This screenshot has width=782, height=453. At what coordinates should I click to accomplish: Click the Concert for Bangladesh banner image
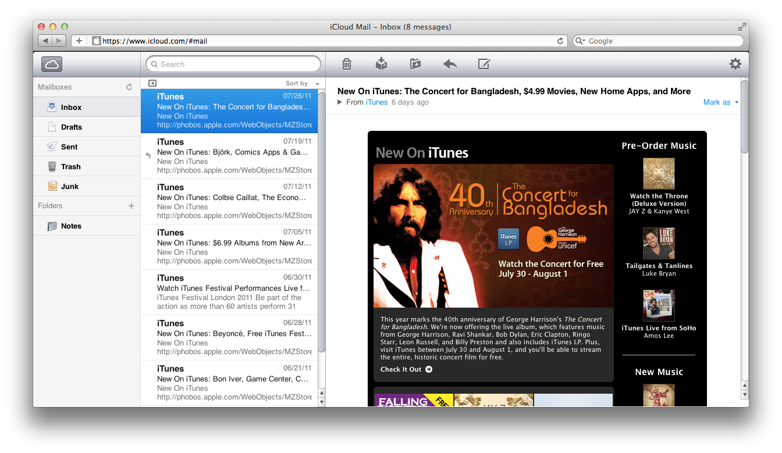493,236
